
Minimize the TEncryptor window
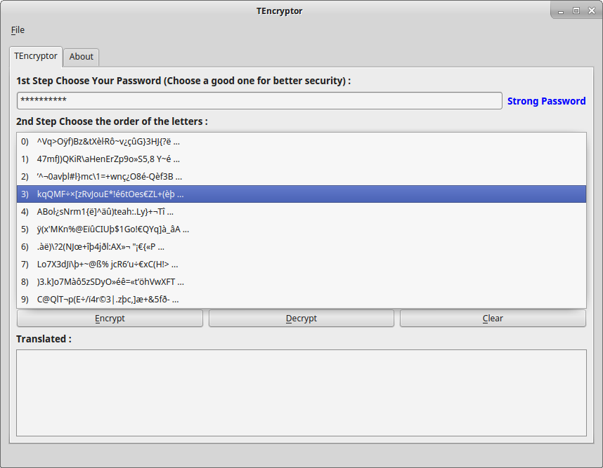click(561, 11)
